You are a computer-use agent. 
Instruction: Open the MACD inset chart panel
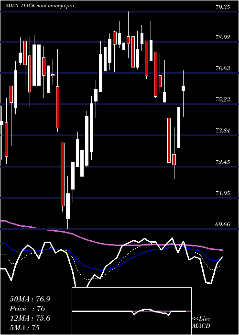tap(131, 311)
